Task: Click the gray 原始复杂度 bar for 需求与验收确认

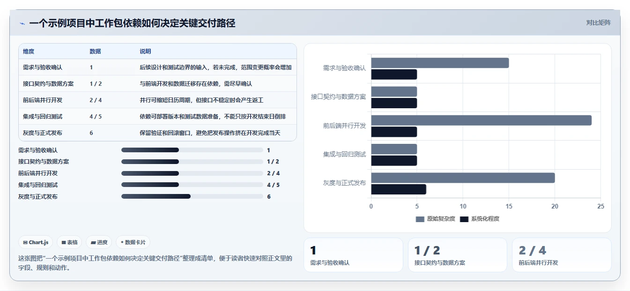Action: [440, 63]
